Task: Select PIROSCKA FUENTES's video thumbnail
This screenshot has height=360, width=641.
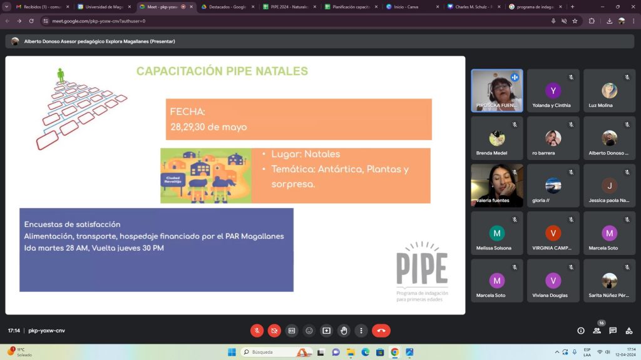Action: [496, 90]
